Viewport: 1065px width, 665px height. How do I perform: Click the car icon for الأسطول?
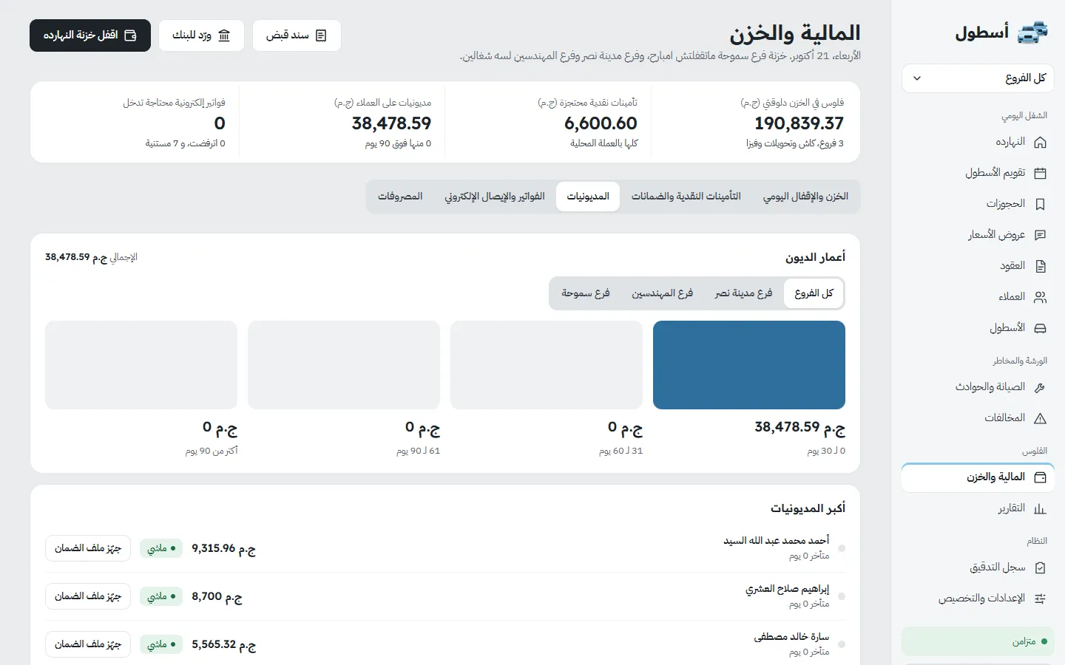point(1040,328)
